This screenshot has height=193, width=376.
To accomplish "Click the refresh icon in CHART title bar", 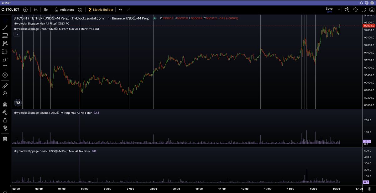I will [x=361, y=2].
